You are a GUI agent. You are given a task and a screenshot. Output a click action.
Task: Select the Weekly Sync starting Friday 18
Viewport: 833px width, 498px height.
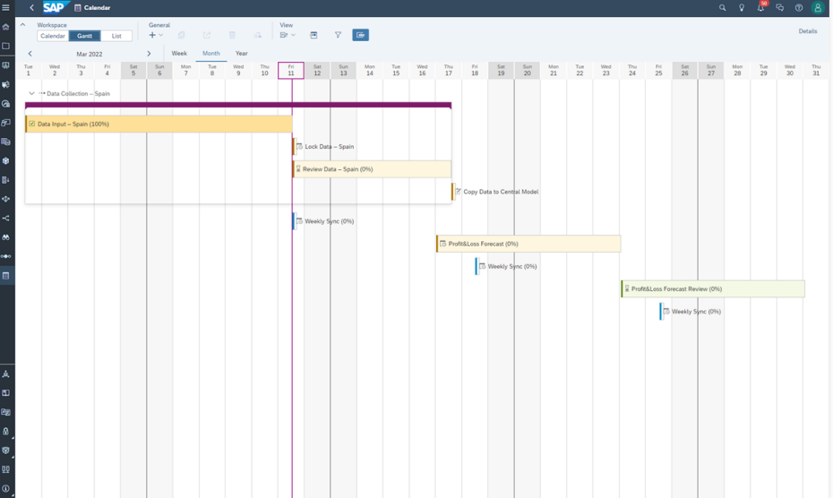pyautogui.click(x=507, y=266)
